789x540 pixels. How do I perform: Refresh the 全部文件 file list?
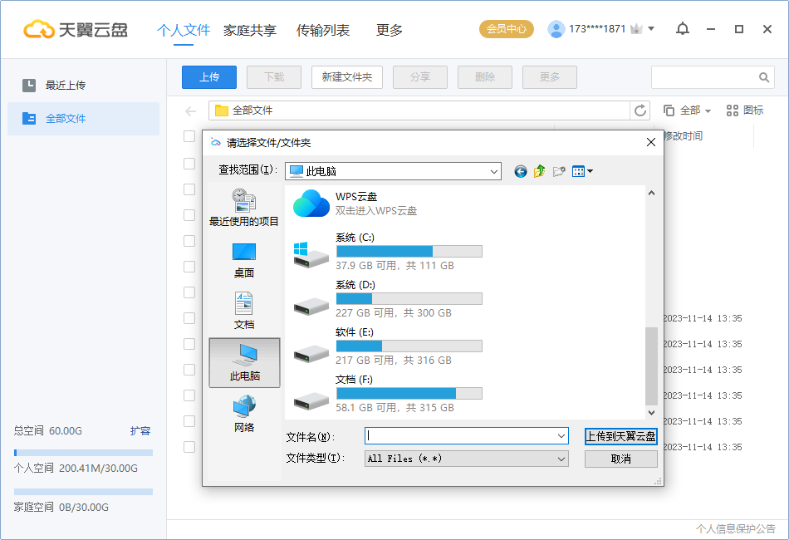pyautogui.click(x=640, y=110)
